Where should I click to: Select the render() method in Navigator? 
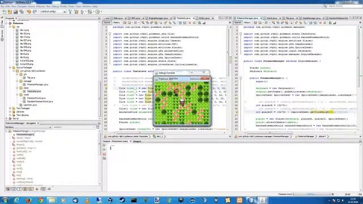[x=20, y=161]
